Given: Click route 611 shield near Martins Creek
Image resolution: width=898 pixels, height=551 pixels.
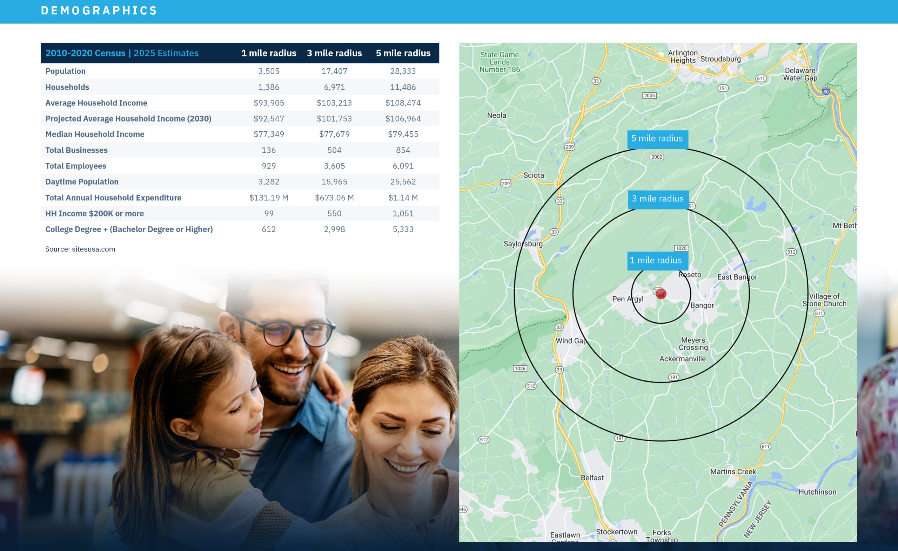Looking at the screenshot, I should tap(765, 446).
